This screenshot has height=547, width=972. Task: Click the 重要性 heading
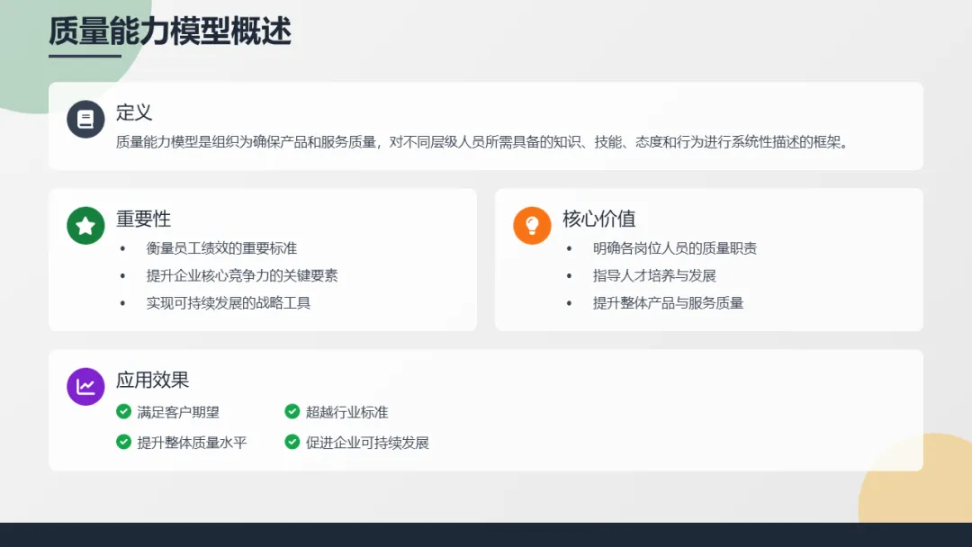143,219
